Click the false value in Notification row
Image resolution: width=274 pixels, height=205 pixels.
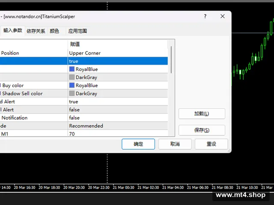[x=118, y=118]
